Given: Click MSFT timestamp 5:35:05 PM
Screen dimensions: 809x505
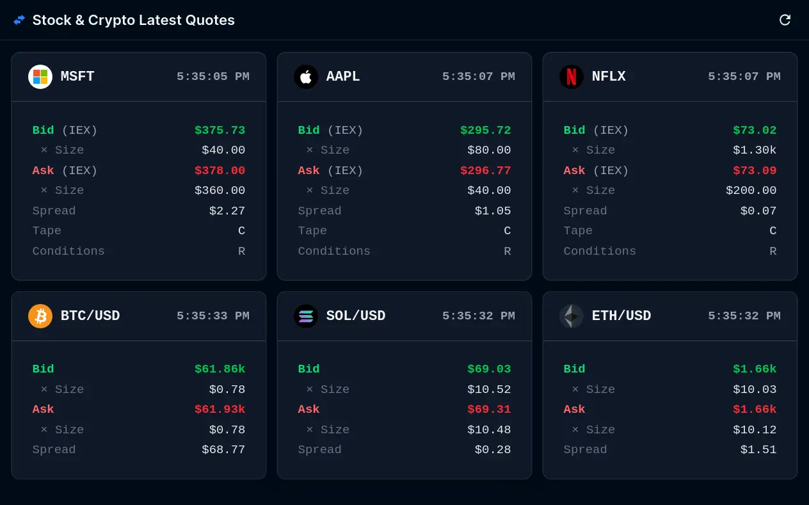Looking at the screenshot, I should pos(213,77).
